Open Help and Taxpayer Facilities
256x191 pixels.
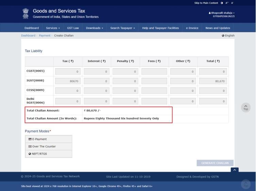[x=160, y=28]
